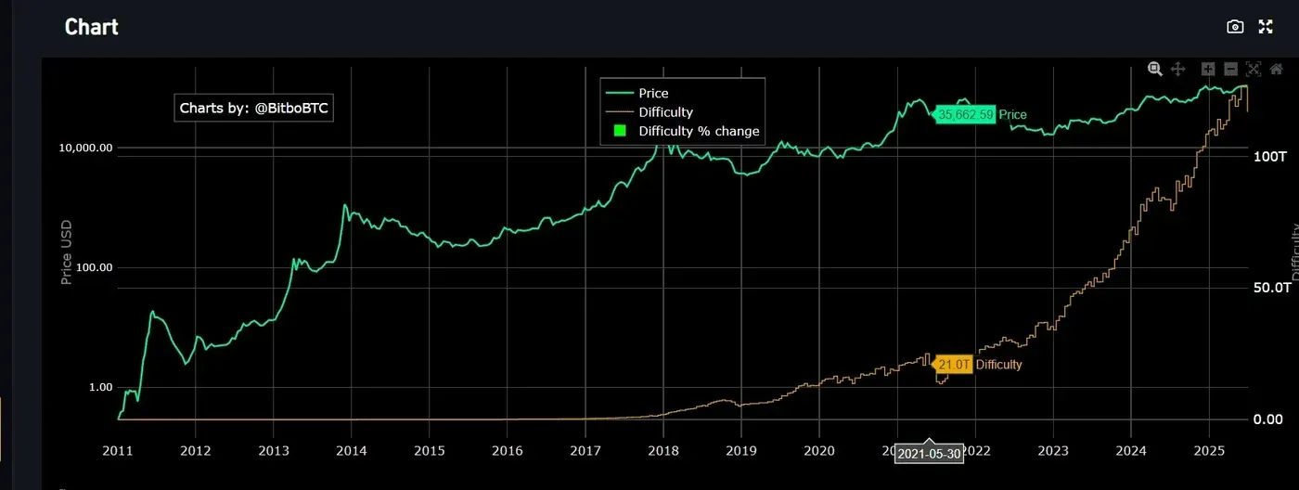Screen dimensions: 1299x490
Task: Click the 10,000.00 price axis label
Action: point(85,148)
